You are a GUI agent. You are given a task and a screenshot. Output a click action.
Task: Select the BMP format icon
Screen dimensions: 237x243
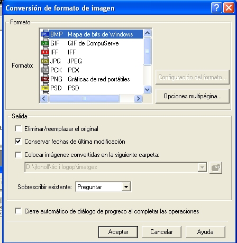(x=45, y=34)
